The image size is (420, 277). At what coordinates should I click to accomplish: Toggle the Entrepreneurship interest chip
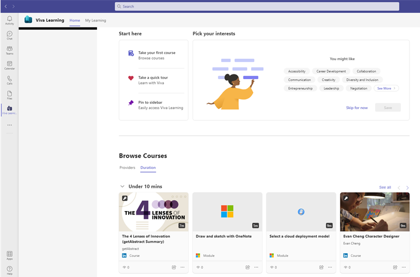300,89
